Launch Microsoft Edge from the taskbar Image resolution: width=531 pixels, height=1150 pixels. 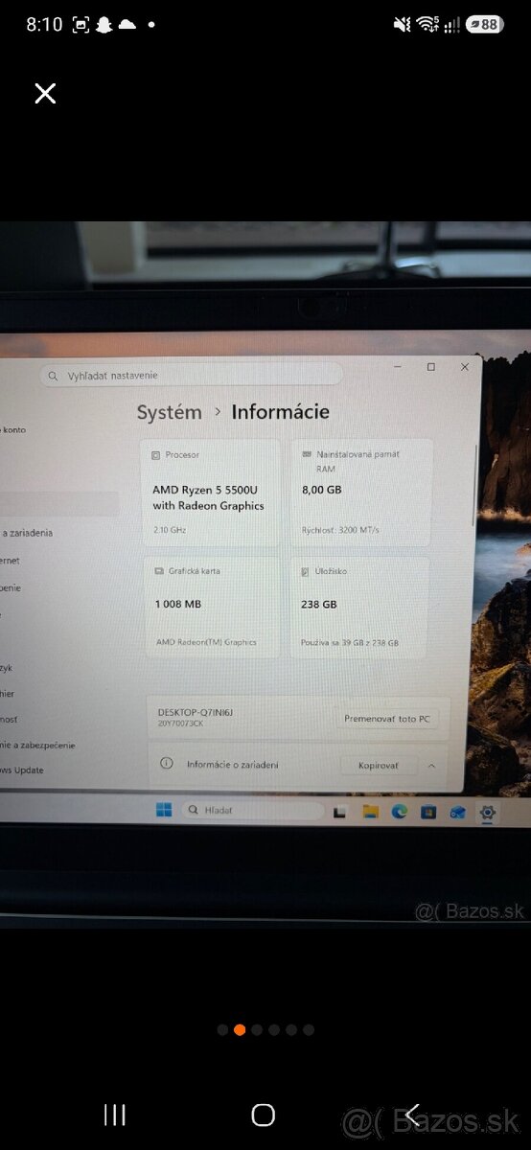pyautogui.click(x=400, y=813)
